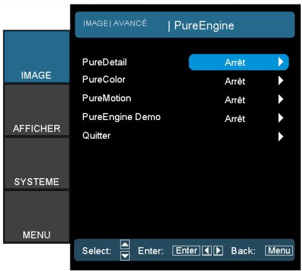Click the IMAGE | AVANCÉ breadcrumb
302x271 pixels.
coord(115,23)
